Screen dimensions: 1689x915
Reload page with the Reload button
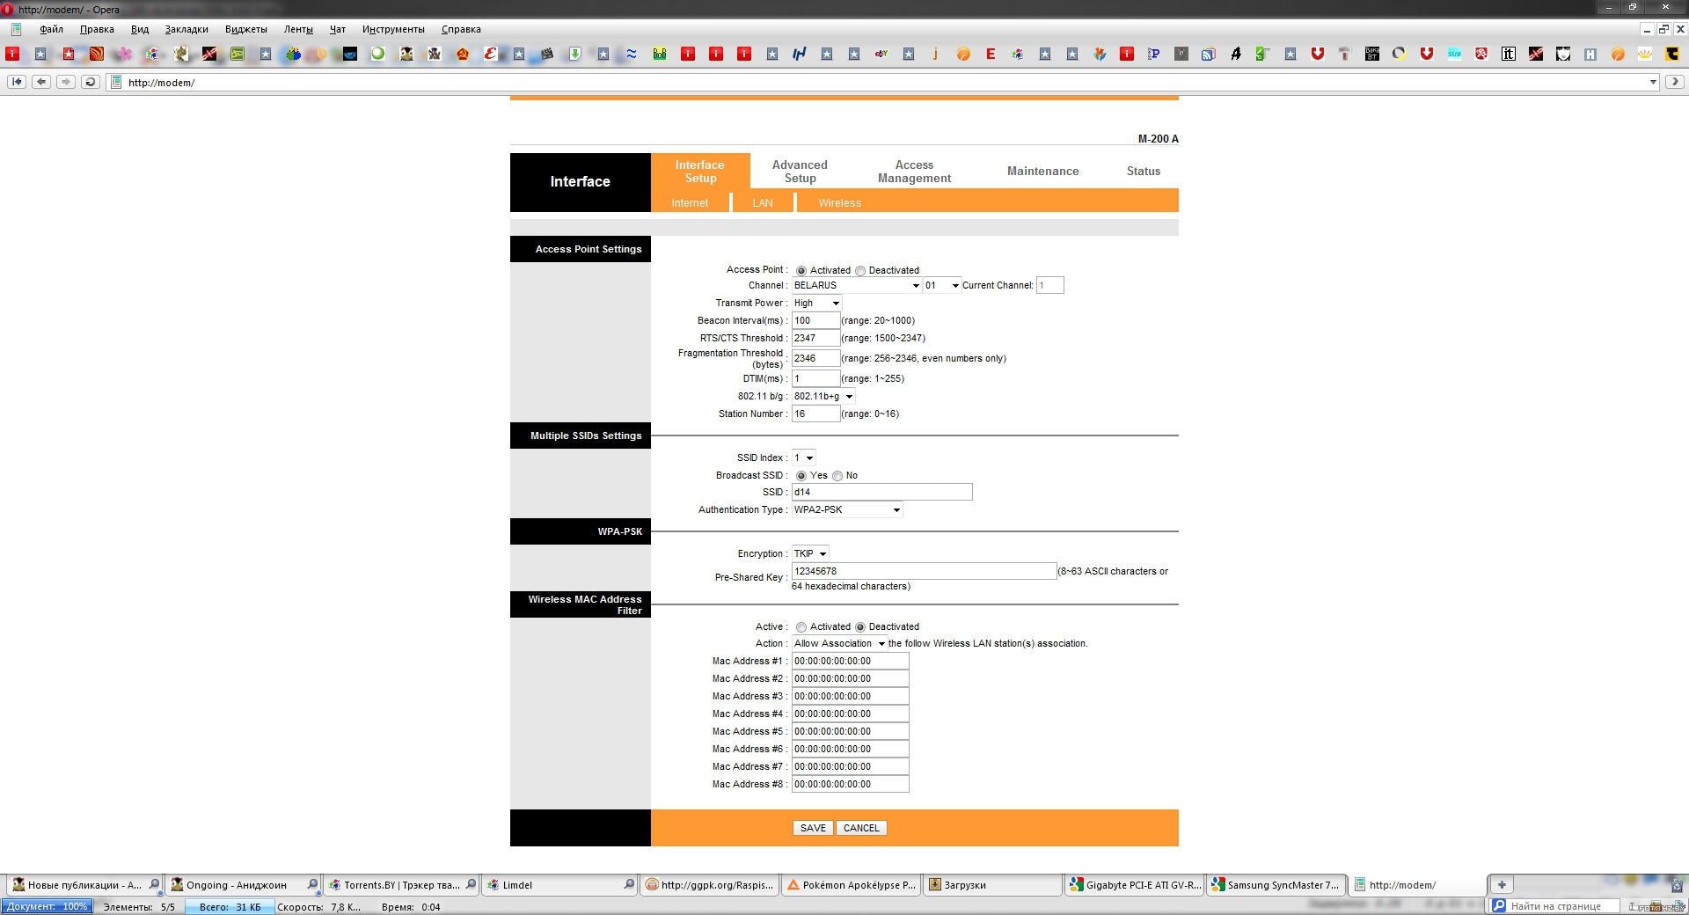(90, 82)
